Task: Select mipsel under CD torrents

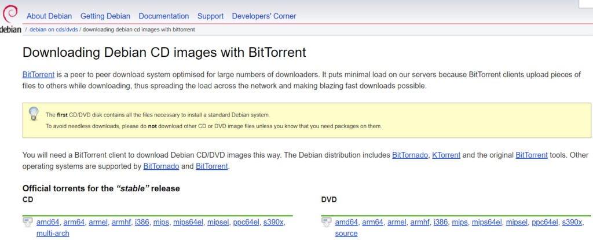Action: coord(218,223)
